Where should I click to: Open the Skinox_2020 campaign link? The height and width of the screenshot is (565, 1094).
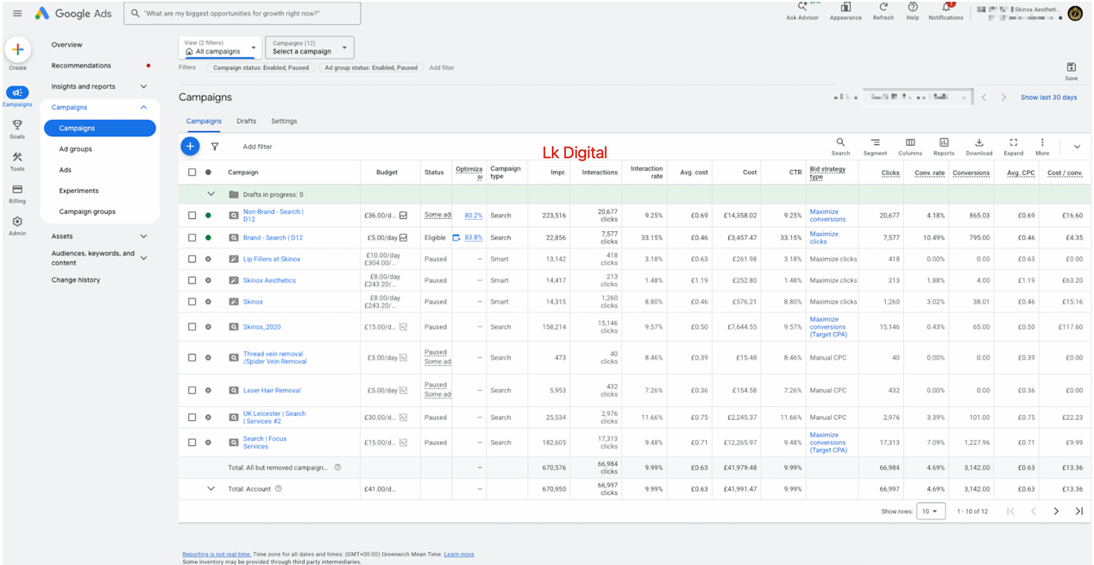(x=261, y=327)
